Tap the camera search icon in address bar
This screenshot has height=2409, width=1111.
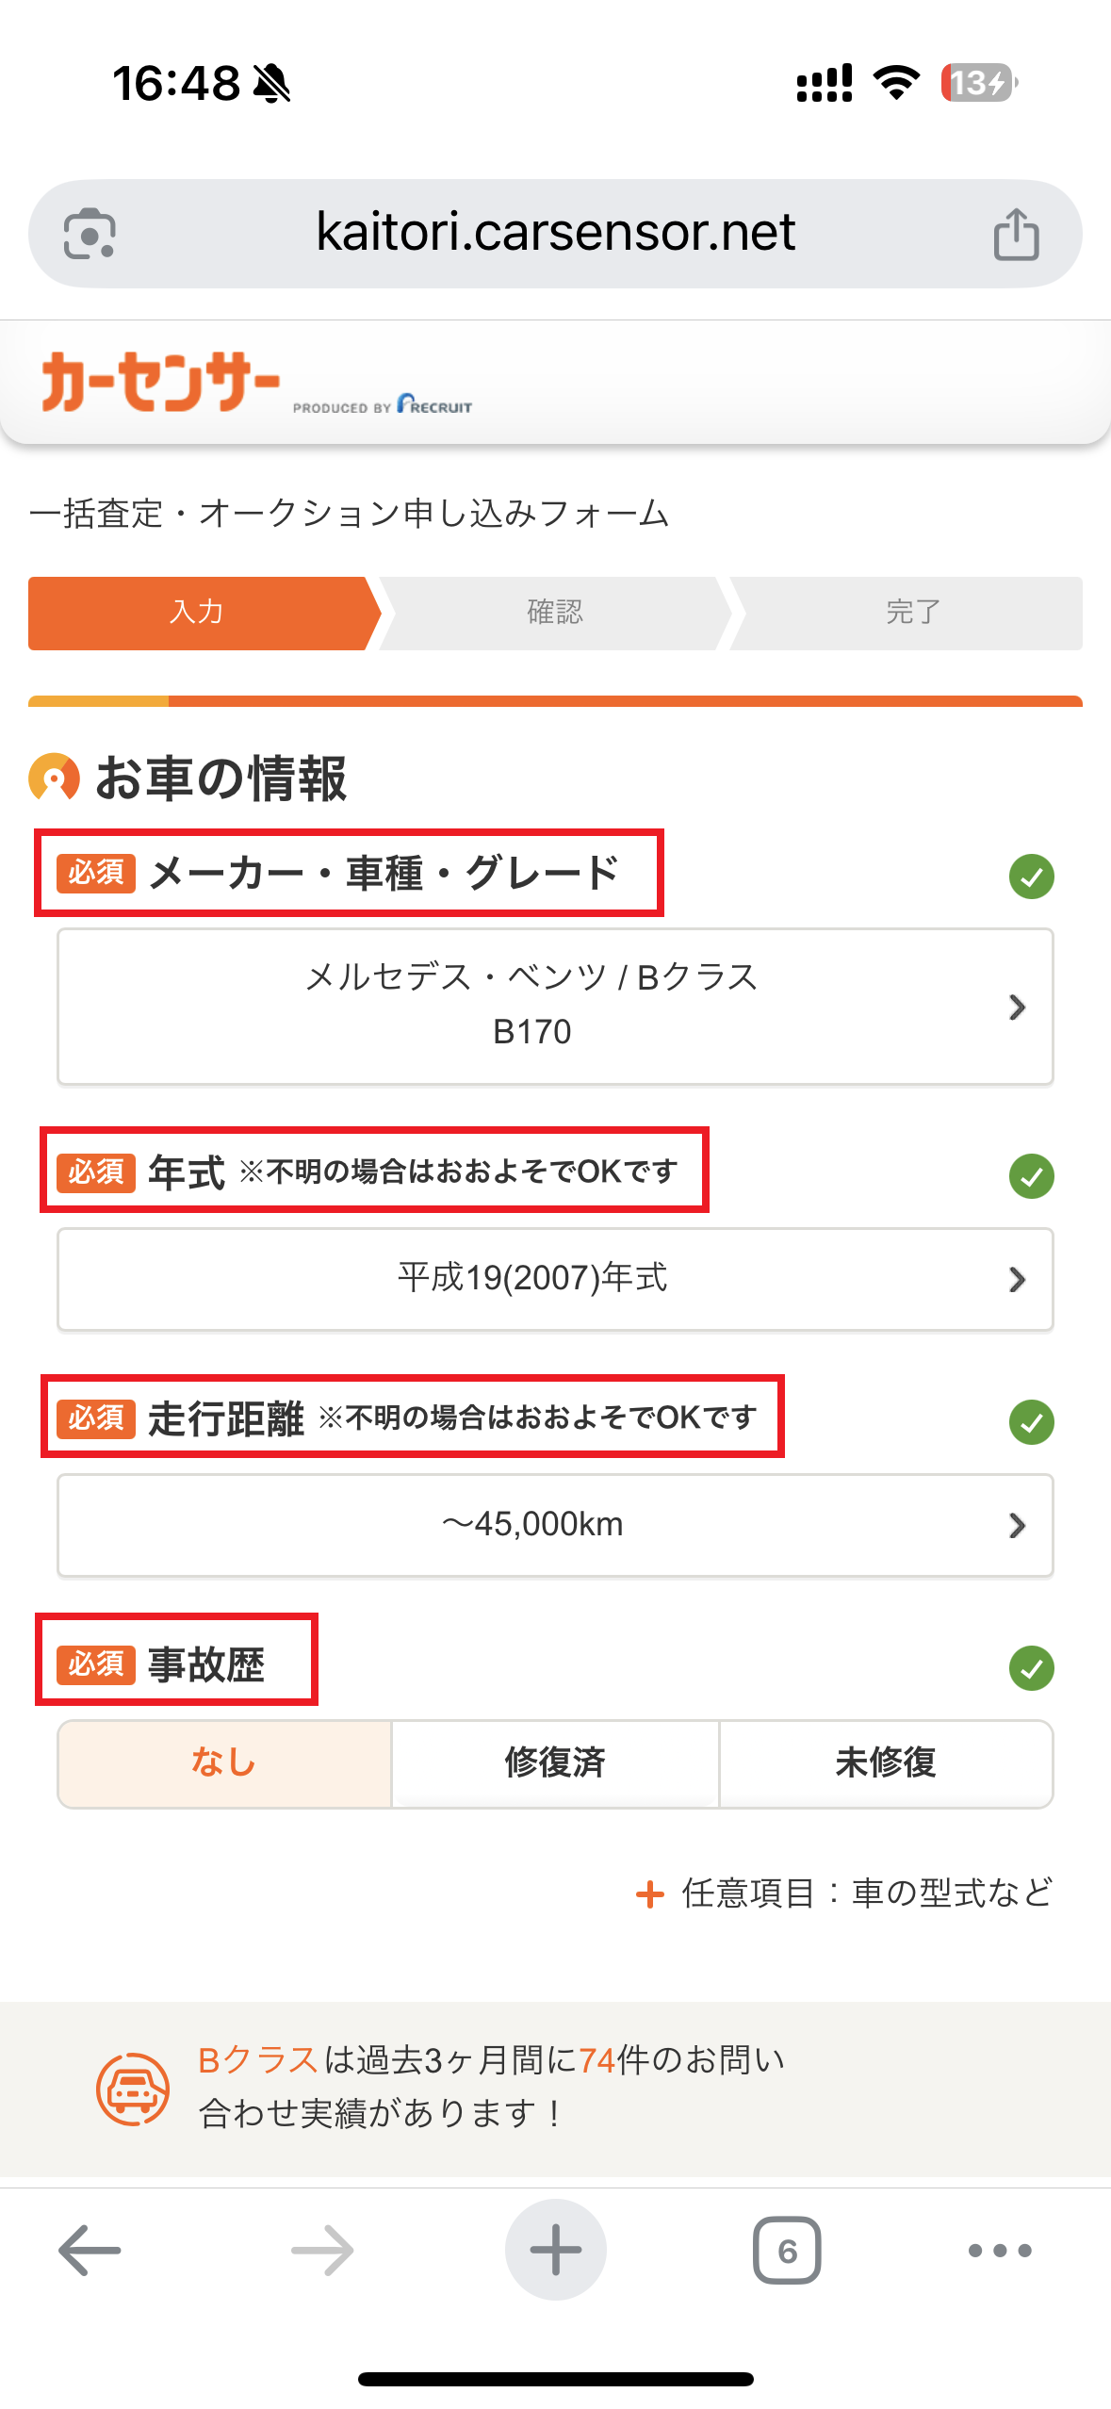click(90, 234)
